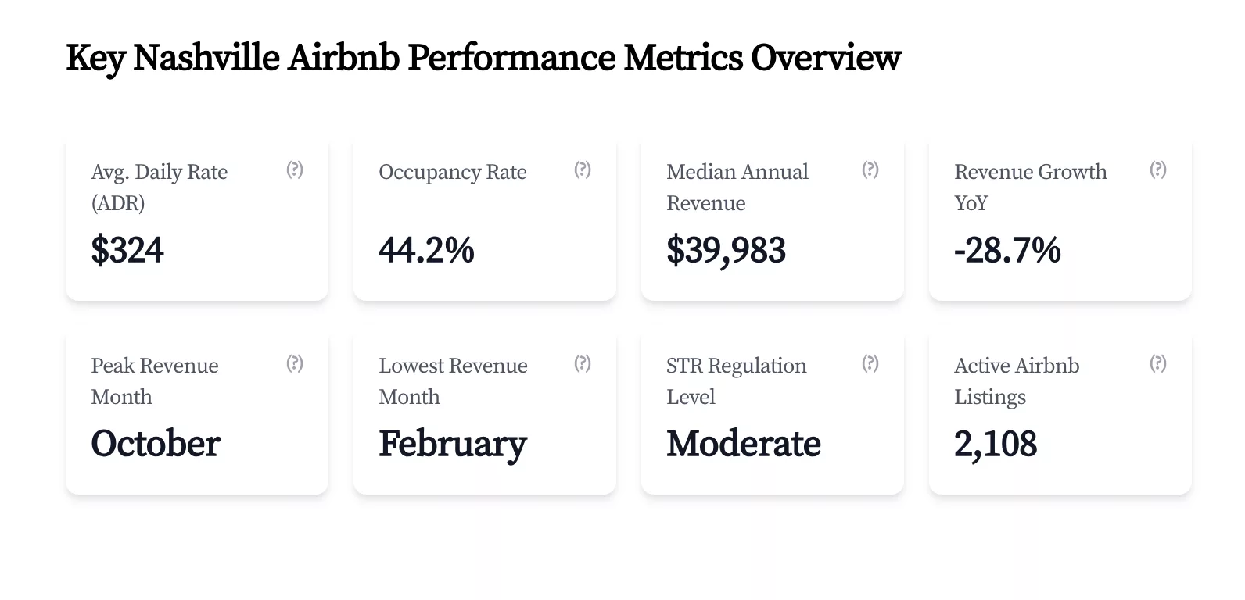Image resolution: width=1245 pixels, height=600 pixels.
Task: Select the Moderate regulation level text
Action: click(x=743, y=443)
